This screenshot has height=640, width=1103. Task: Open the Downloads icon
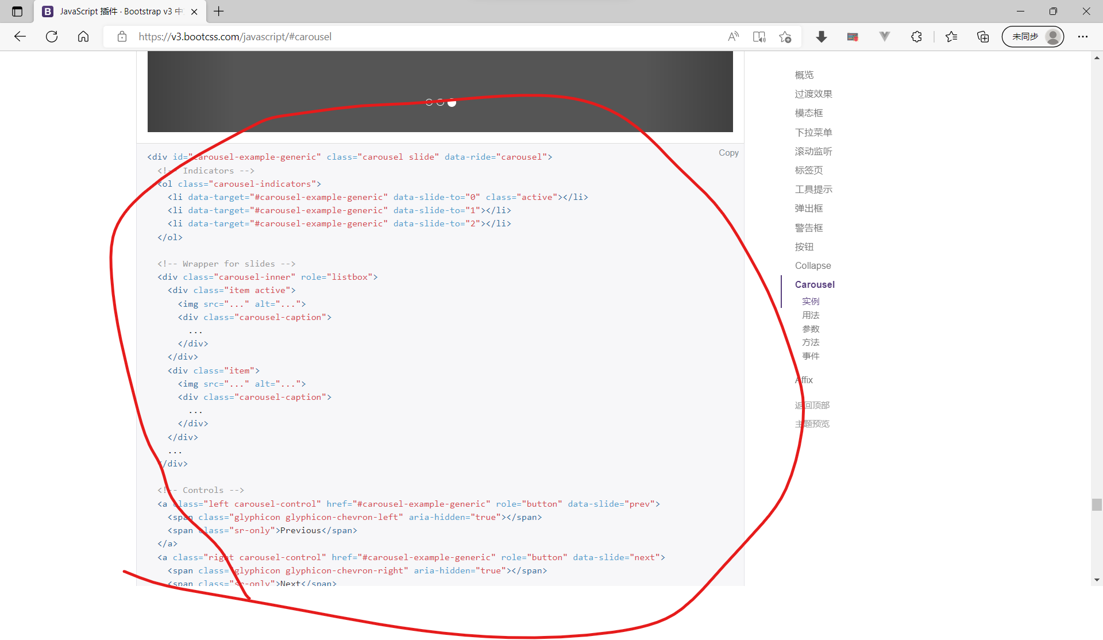[x=822, y=36]
